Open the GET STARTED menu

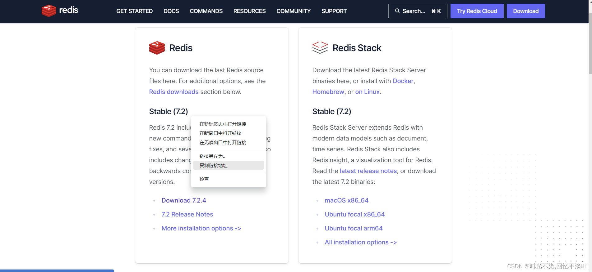coord(134,11)
